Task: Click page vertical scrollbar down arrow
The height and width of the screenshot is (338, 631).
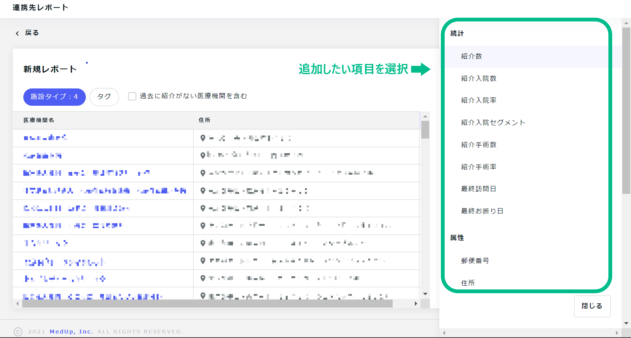Action: click(x=626, y=323)
